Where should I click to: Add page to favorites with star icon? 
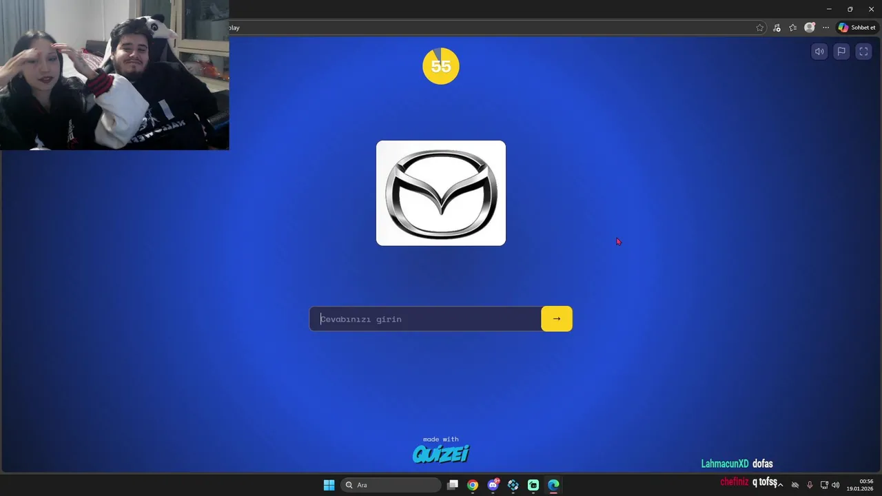point(760,28)
